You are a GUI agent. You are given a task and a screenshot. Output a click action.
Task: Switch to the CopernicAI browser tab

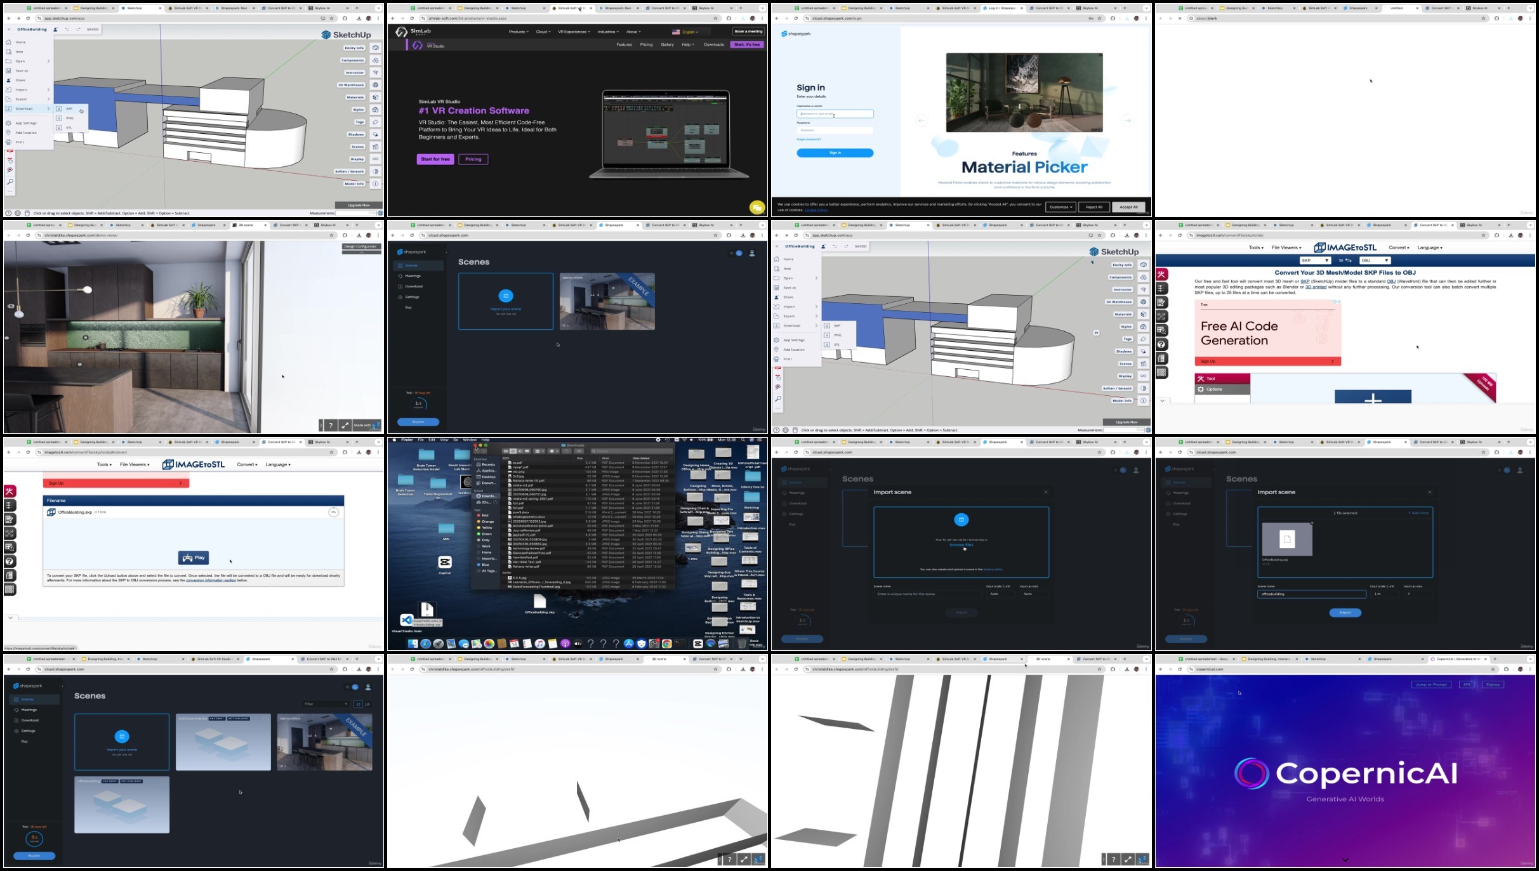tap(1458, 659)
